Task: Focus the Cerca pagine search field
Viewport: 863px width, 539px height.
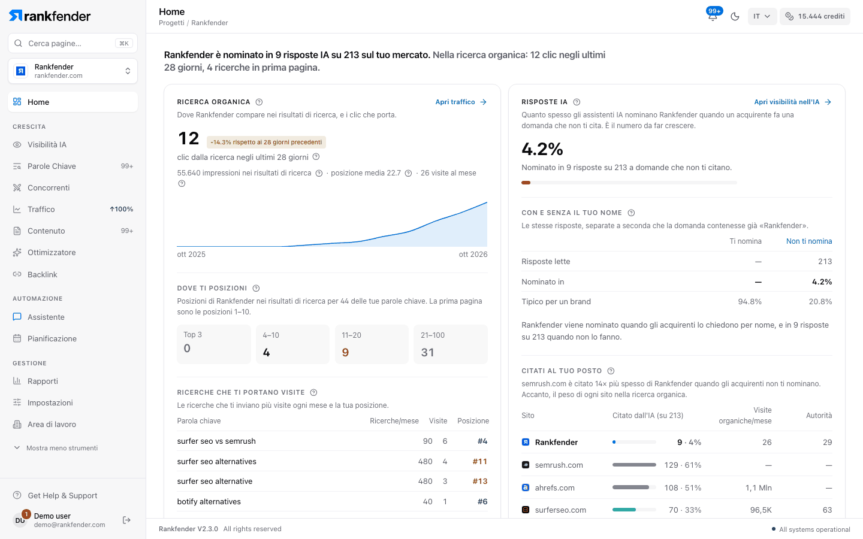Action: 73,43
